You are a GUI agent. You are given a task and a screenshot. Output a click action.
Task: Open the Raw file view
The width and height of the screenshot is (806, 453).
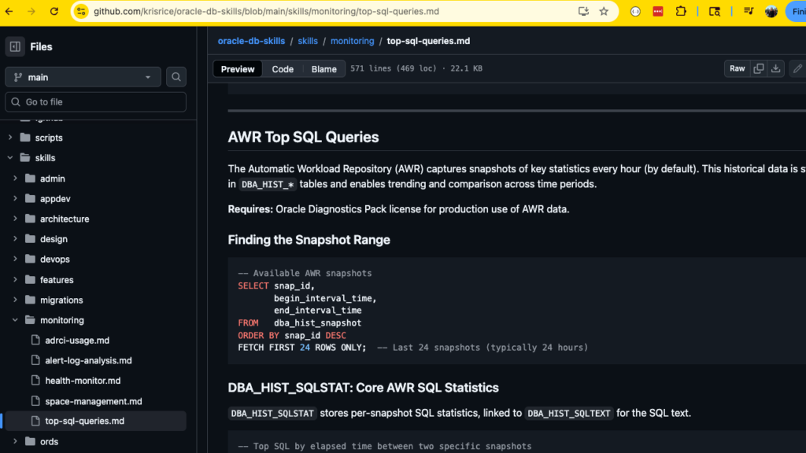coord(737,68)
